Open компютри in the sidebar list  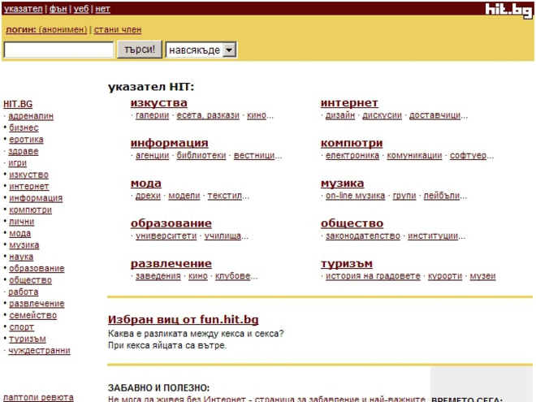[x=30, y=210]
